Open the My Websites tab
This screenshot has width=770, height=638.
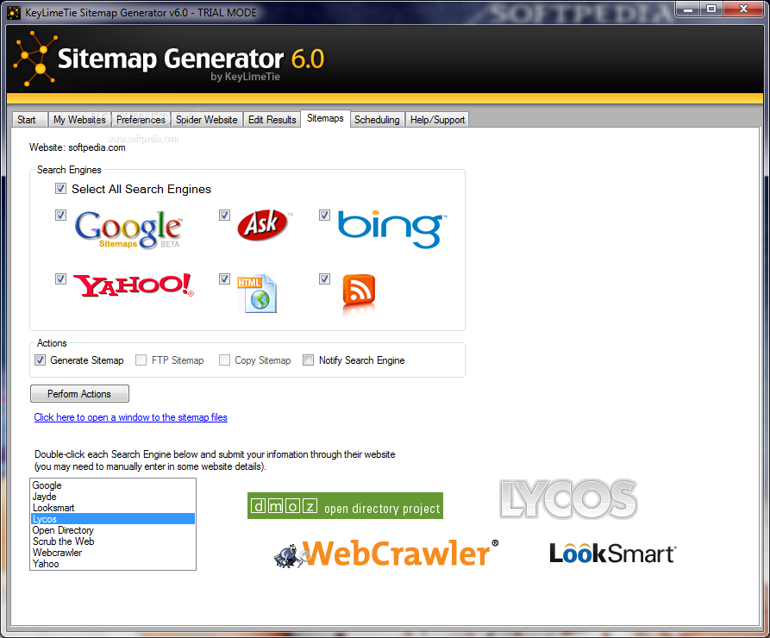79,119
